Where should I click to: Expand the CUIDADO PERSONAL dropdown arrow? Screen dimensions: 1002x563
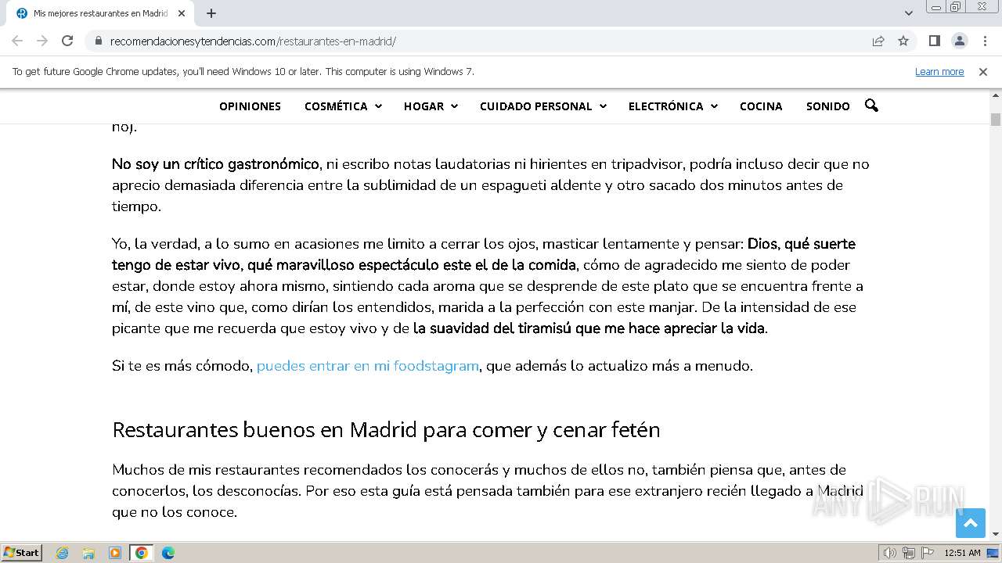[603, 106]
